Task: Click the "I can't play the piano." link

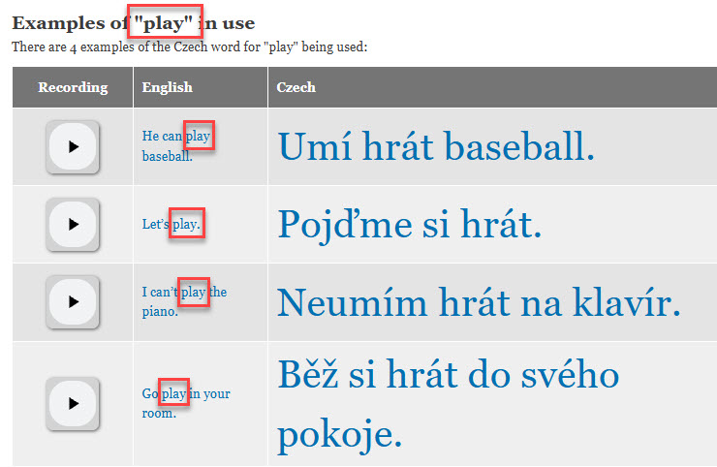Action: 183,301
